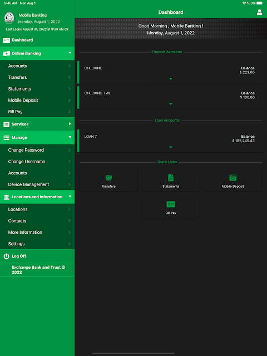This screenshot has height=356, width=267.
Task: Collapse Locations and Information section arrow
Action: [x=70, y=197]
